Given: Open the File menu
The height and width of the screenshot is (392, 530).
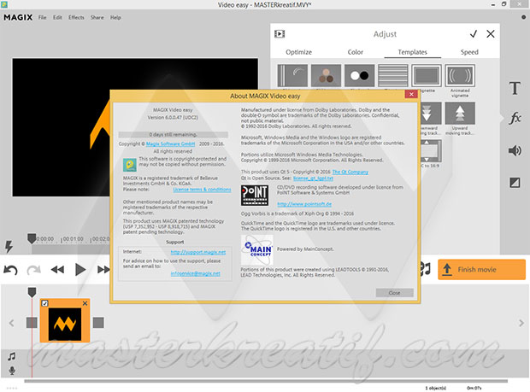Looking at the screenshot, I should click(x=42, y=17).
